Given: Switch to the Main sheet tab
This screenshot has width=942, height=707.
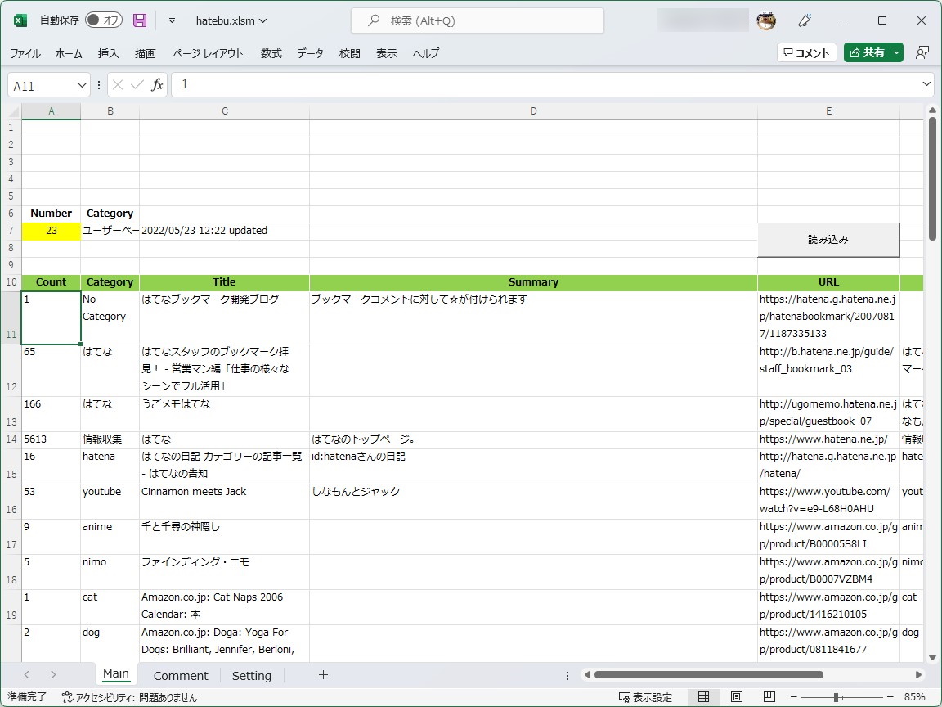Looking at the screenshot, I should point(116,674).
